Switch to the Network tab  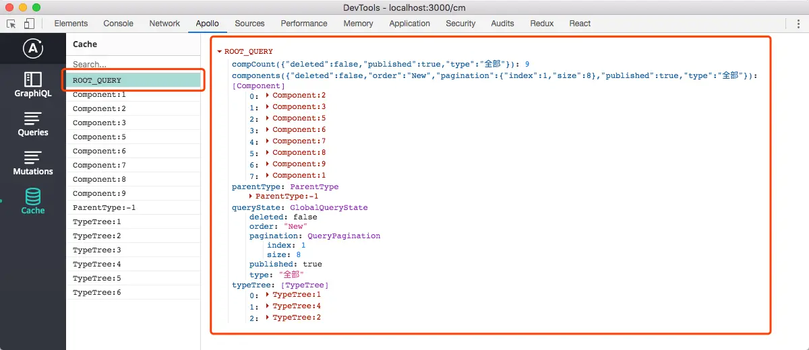[164, 24]
